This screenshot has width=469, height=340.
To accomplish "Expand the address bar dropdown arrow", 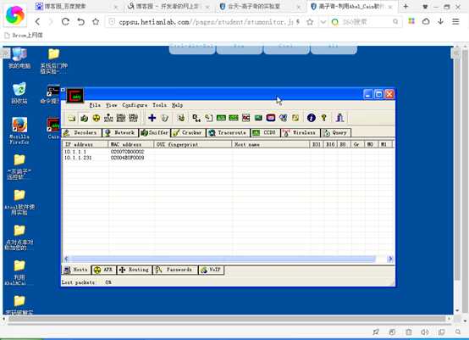I will coord(323,21).
